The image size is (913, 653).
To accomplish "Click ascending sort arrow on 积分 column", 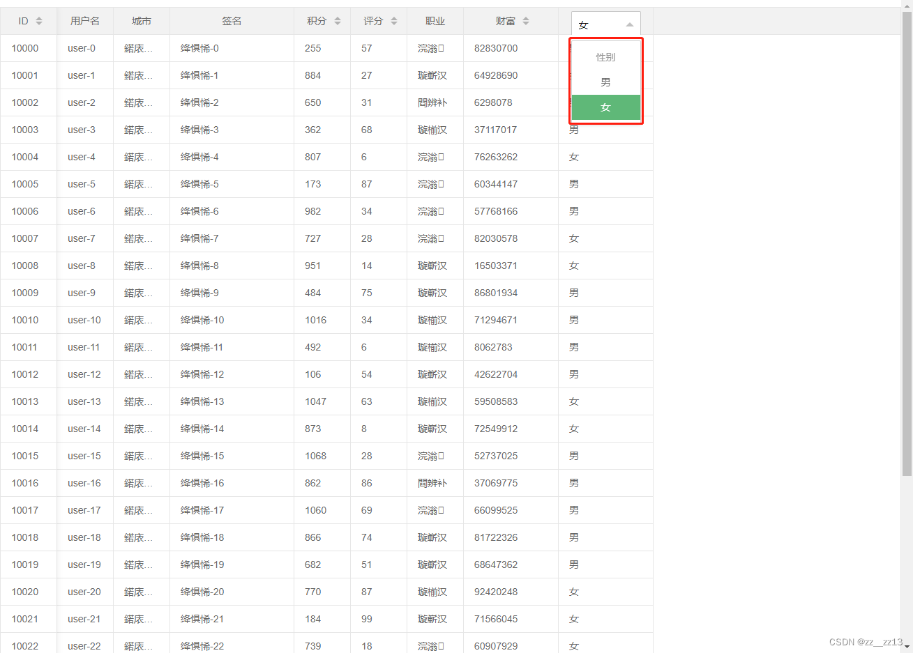I will [x=339, y=17].
